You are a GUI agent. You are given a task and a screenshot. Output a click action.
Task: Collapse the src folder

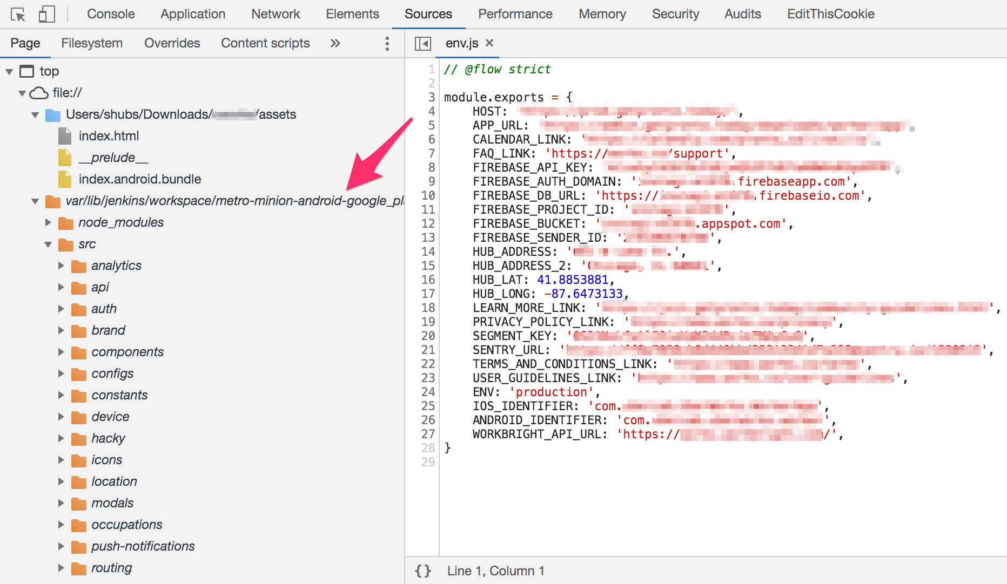tap(48, 244)
